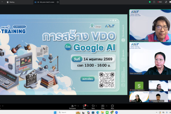
Task: Open the Copilot icon on the taskbar
Action: [x=88, y=112]
